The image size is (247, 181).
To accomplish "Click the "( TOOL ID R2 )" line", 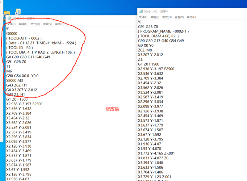I will (20, 48).
